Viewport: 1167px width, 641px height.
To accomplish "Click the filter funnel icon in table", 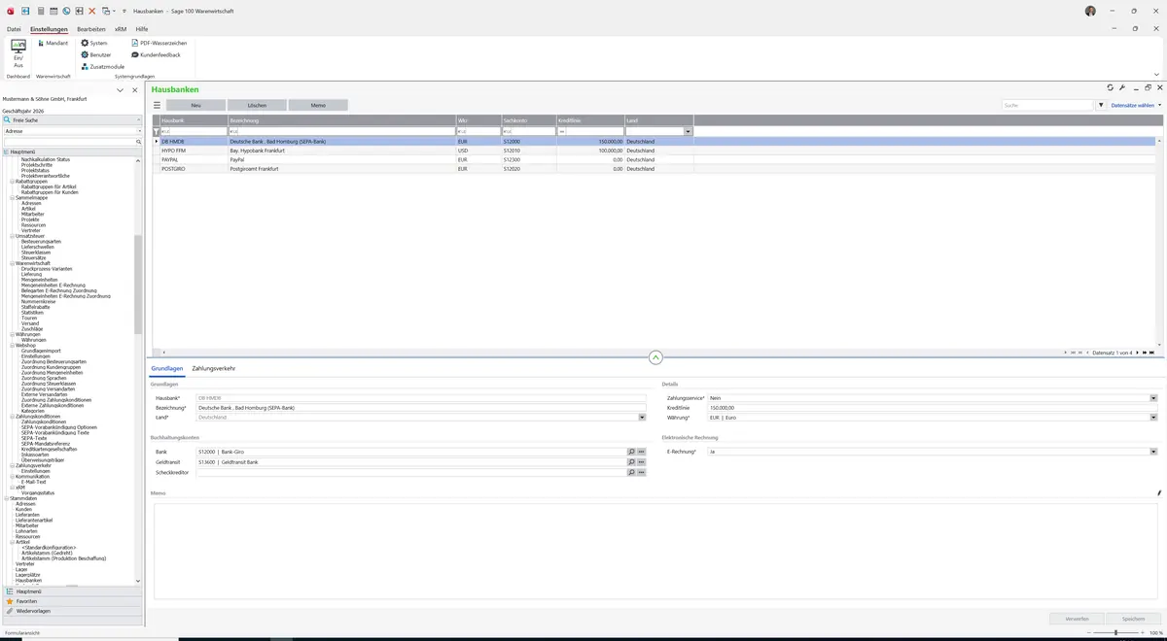I will [x=156, y=131].
